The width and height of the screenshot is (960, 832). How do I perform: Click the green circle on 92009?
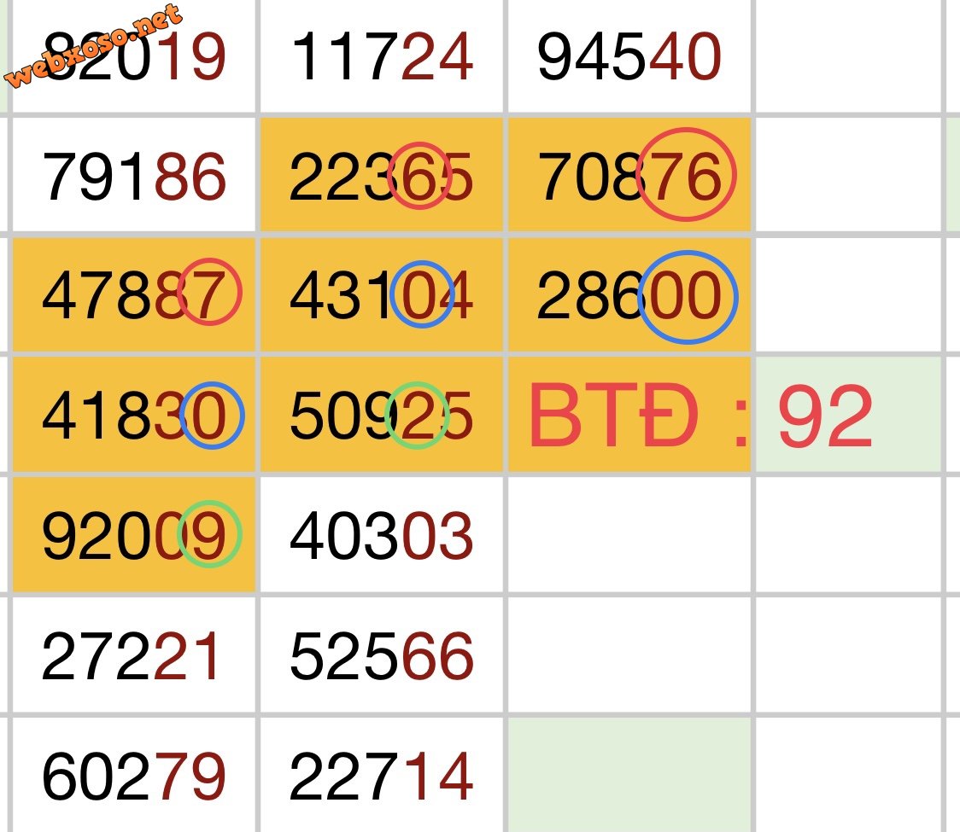[x=209, y=533]
